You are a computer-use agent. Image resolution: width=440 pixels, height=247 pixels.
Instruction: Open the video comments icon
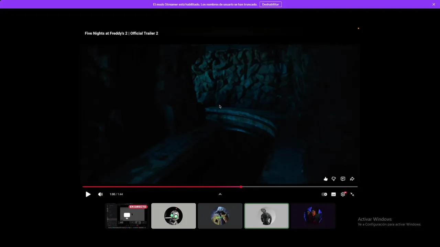point(343,179)
